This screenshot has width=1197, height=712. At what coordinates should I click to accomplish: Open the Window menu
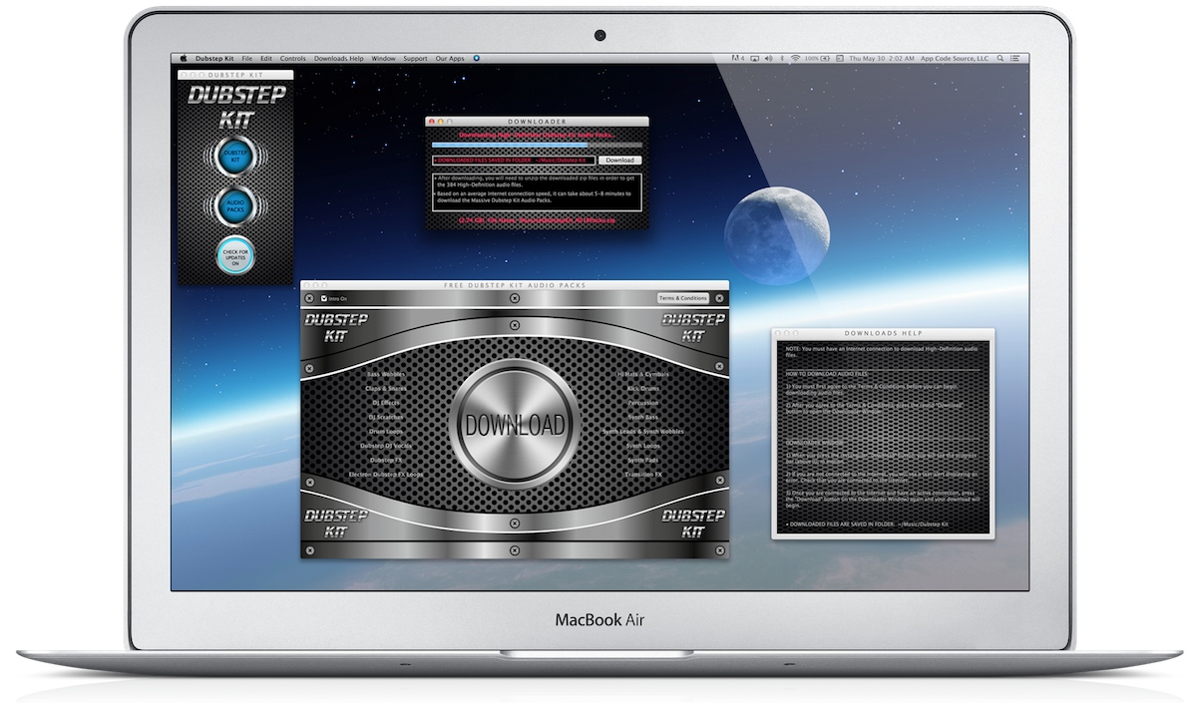pyautogui.click(x=383, y=59)
